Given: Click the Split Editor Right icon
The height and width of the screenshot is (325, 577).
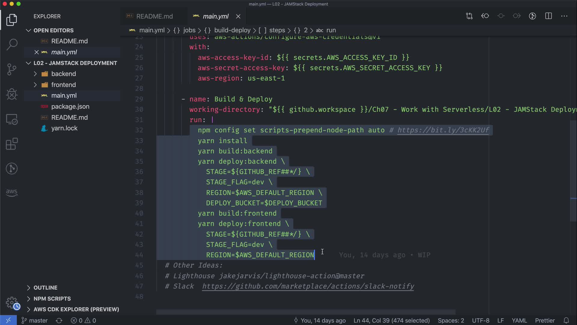Looking at the screenshot, I should (x=548, y=16).
